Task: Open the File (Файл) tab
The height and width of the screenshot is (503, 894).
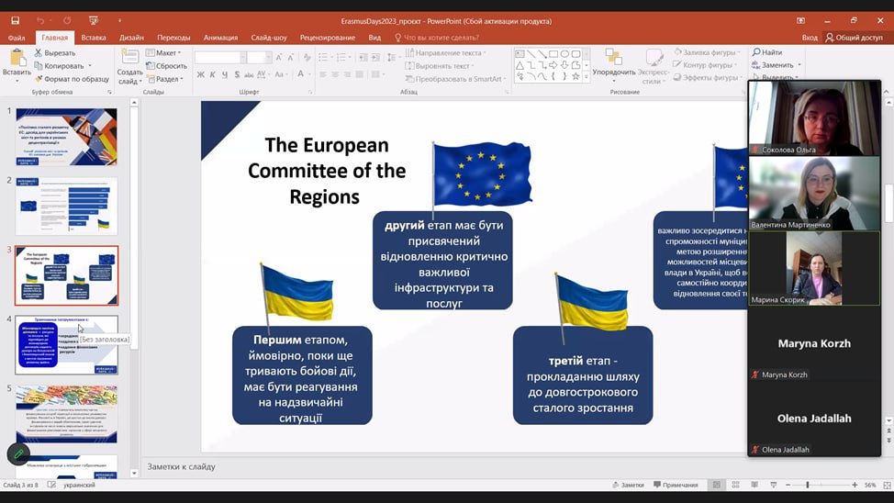Action: tap(17, 38)
